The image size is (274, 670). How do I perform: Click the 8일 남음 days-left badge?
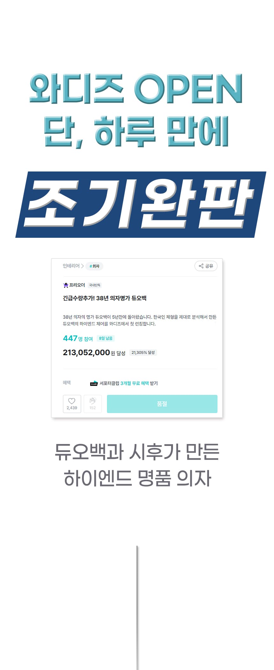coord(106,338)
